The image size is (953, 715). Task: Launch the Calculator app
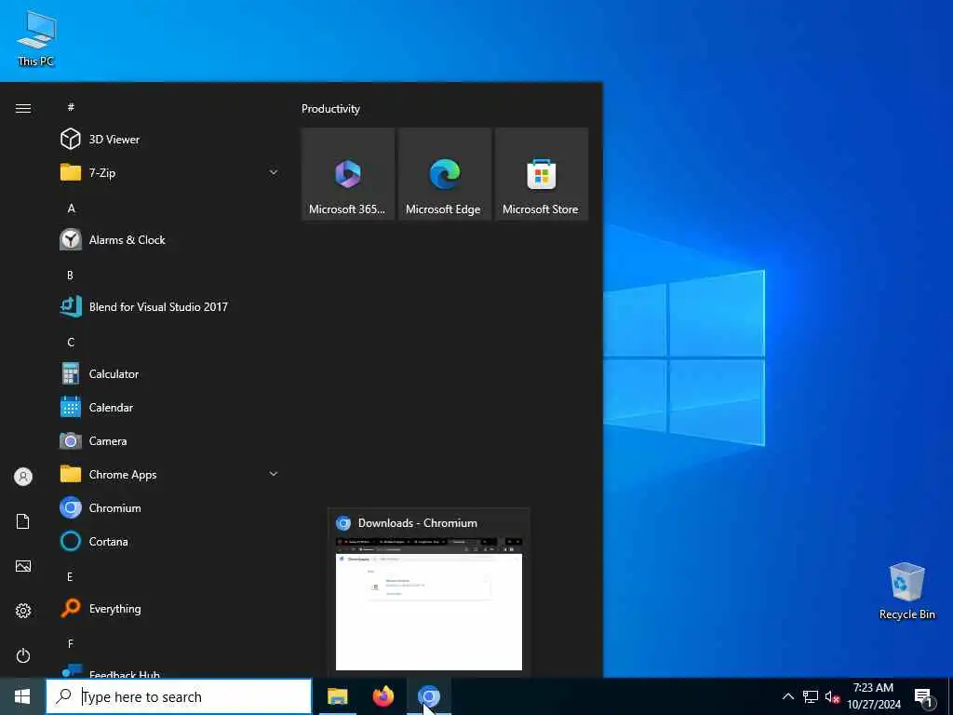click(170, 373)
